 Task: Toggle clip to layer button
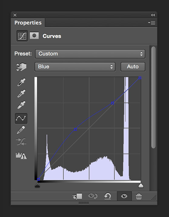78,196
